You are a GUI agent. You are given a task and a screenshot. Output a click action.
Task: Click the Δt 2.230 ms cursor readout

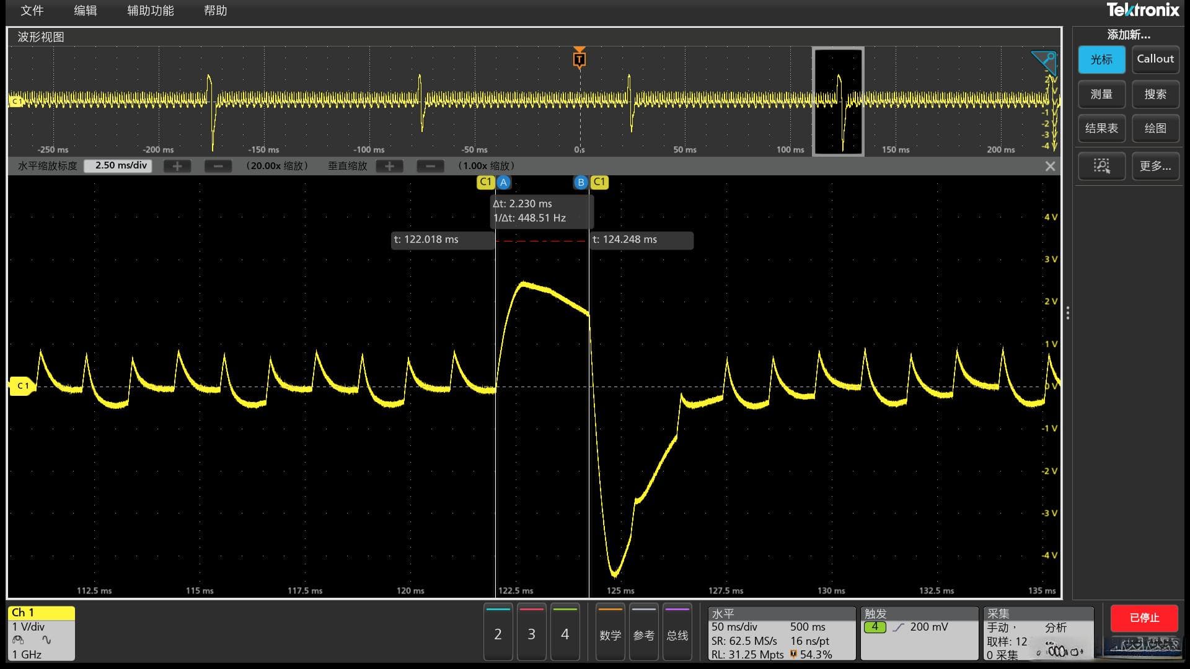tap(522, 204)
